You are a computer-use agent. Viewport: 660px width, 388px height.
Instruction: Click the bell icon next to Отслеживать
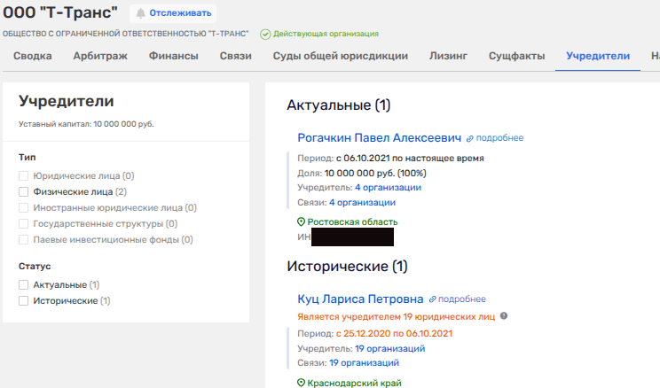pos(140,13)
